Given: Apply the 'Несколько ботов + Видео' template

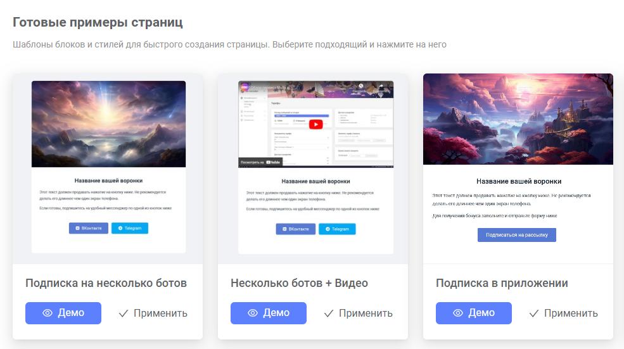Looking at the screenshot, I should tap(359, 313).
